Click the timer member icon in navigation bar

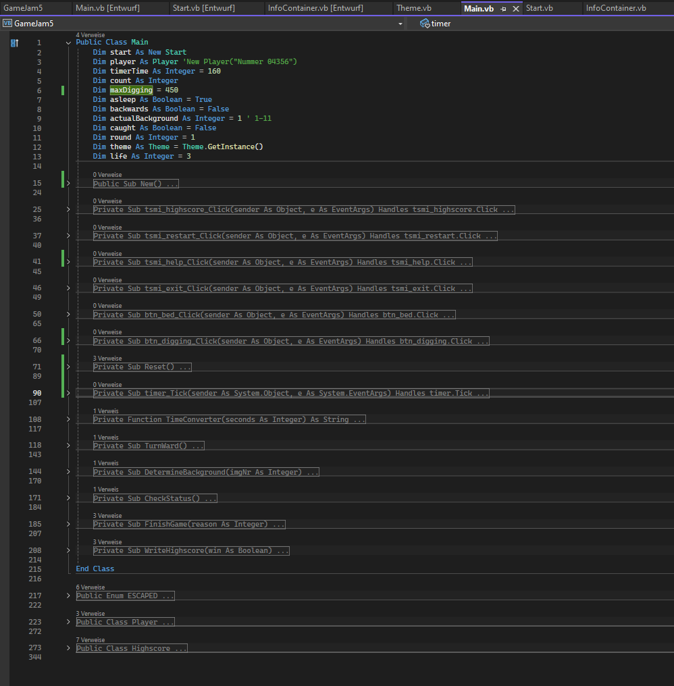coord(424,24)
